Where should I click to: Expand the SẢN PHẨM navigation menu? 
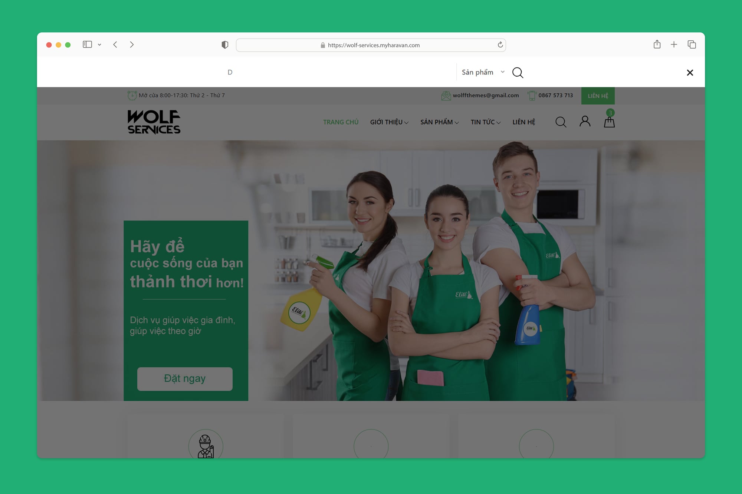click(x=439, y=122)
